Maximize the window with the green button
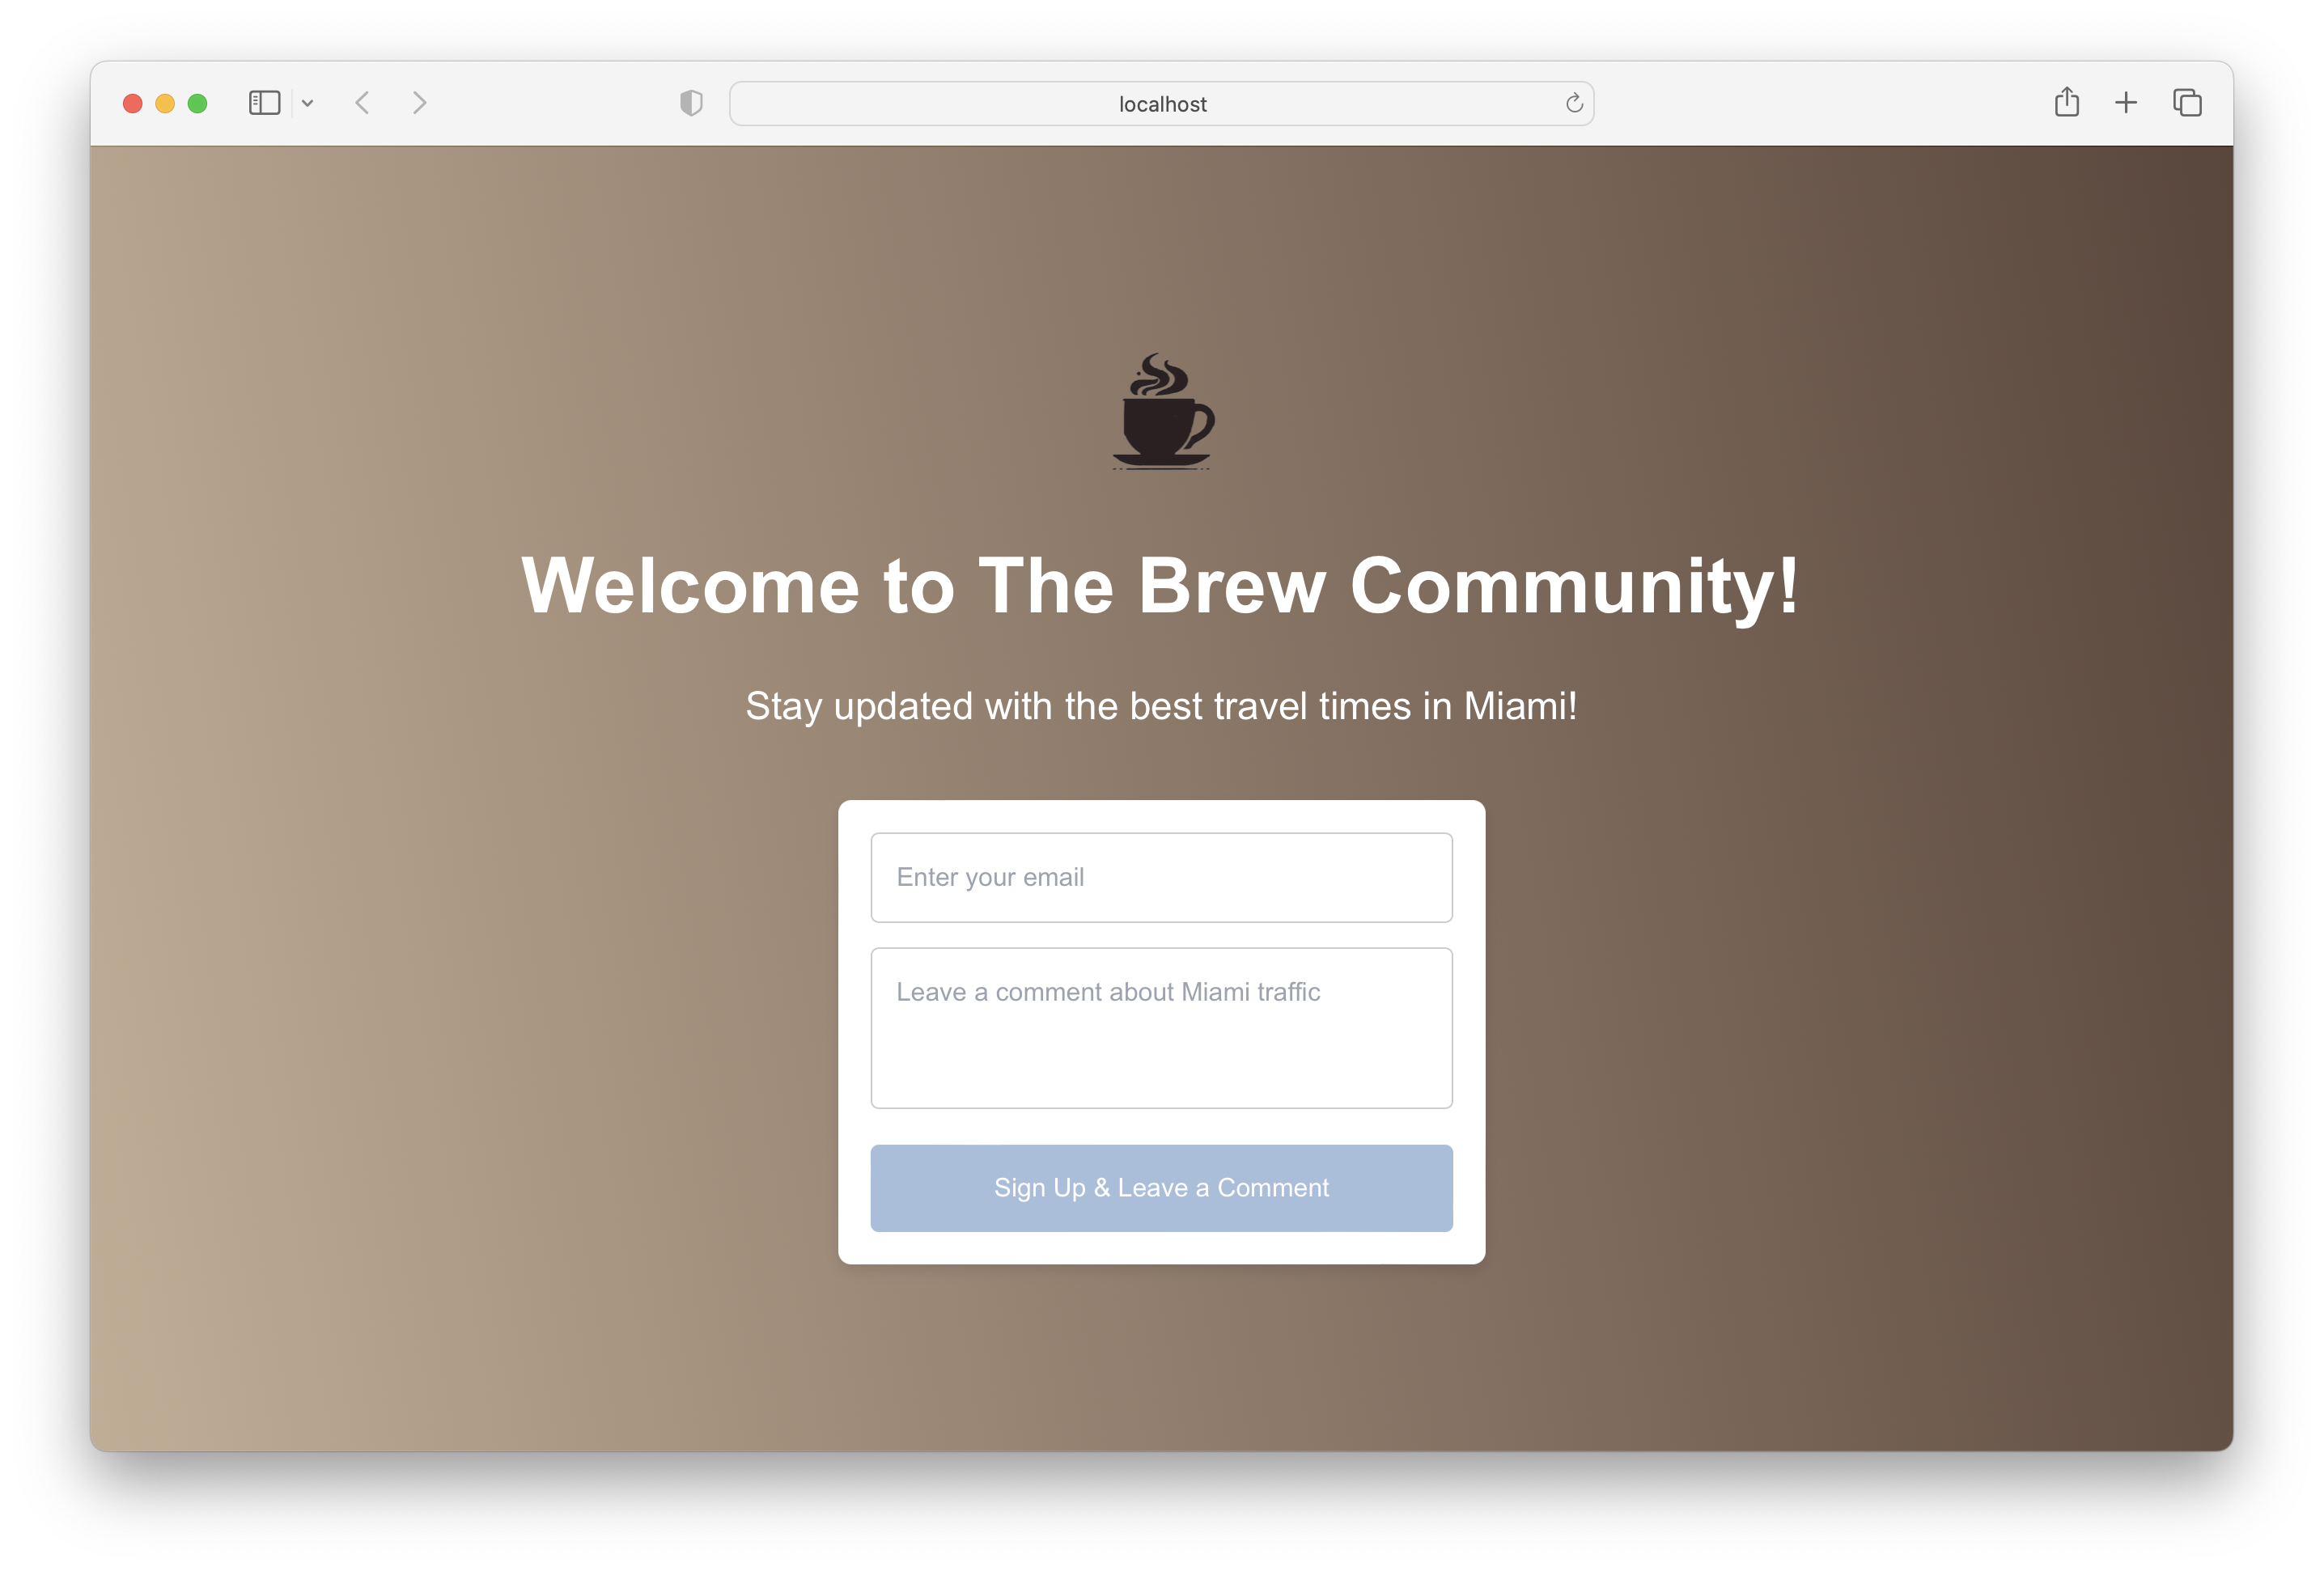This screenshot has width=2324, height=1571. (x=198, y=103)
